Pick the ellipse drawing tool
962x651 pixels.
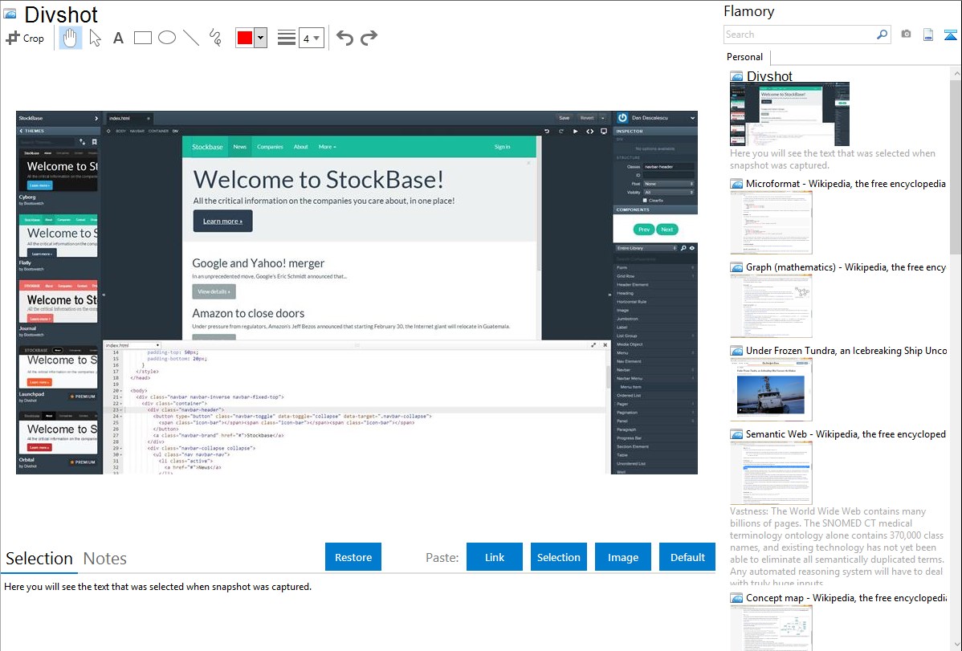click(x=167, y=38)
